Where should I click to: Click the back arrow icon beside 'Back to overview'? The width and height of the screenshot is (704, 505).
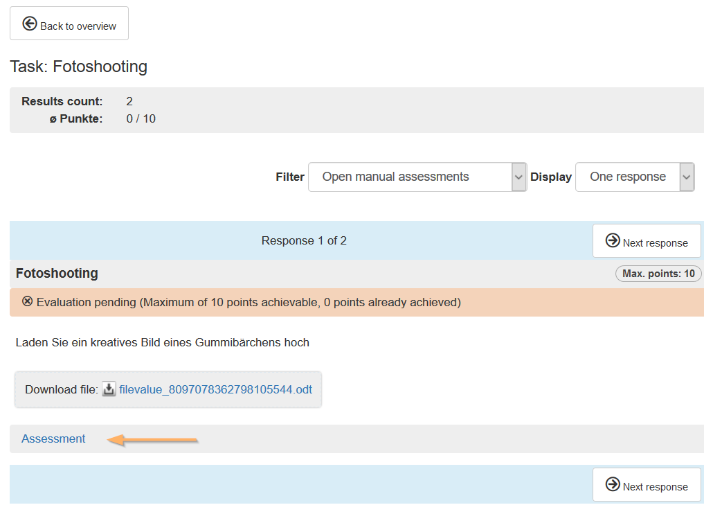[x=30, y=24]
